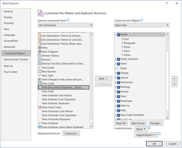Move selected tab down with arrow button

(174, 84)
